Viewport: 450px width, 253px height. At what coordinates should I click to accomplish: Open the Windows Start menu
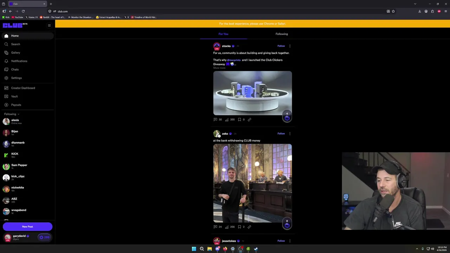coord(194,249)
